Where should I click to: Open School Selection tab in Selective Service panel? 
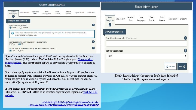[x=24, y=12]
